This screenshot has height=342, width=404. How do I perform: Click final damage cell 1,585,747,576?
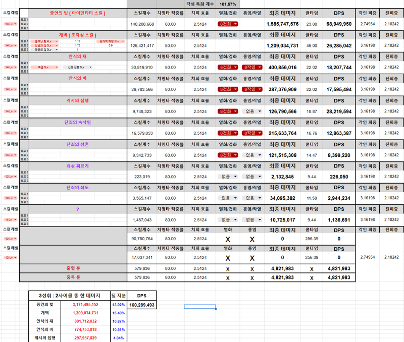(282, 24)
